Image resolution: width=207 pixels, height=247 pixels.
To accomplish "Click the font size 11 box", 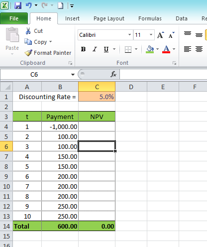I will (x=141, y=35).
